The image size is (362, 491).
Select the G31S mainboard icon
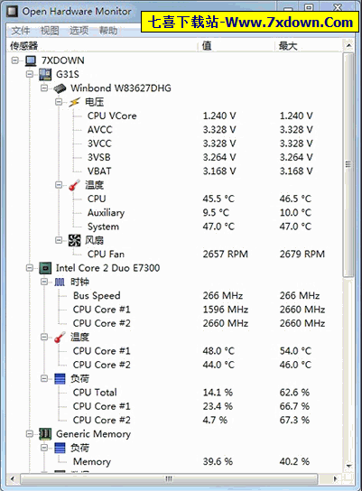(x=45, y=74)
